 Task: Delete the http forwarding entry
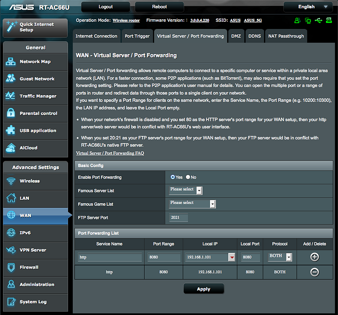pos(314,272)
